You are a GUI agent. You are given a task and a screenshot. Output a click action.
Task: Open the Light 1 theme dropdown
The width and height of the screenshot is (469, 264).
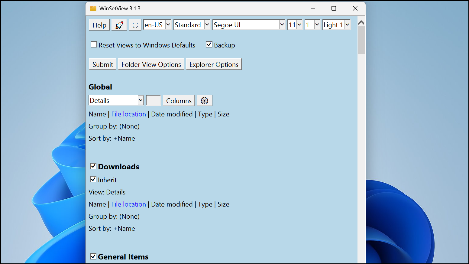pyautogui.click(x=336, y=25)
